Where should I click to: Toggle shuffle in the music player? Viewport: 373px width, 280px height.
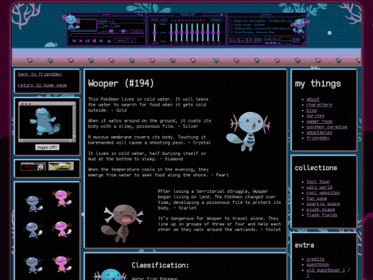point(122,41)
